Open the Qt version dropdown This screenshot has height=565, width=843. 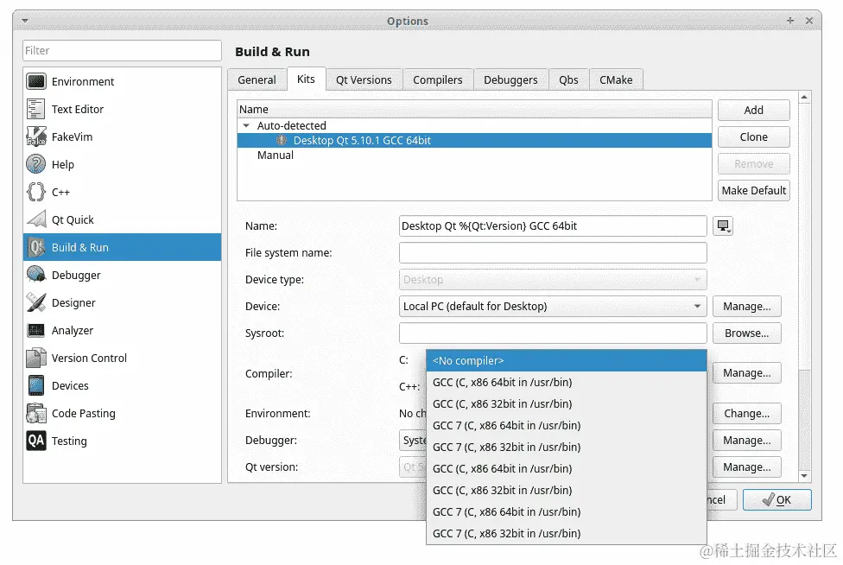coord(412,467)
